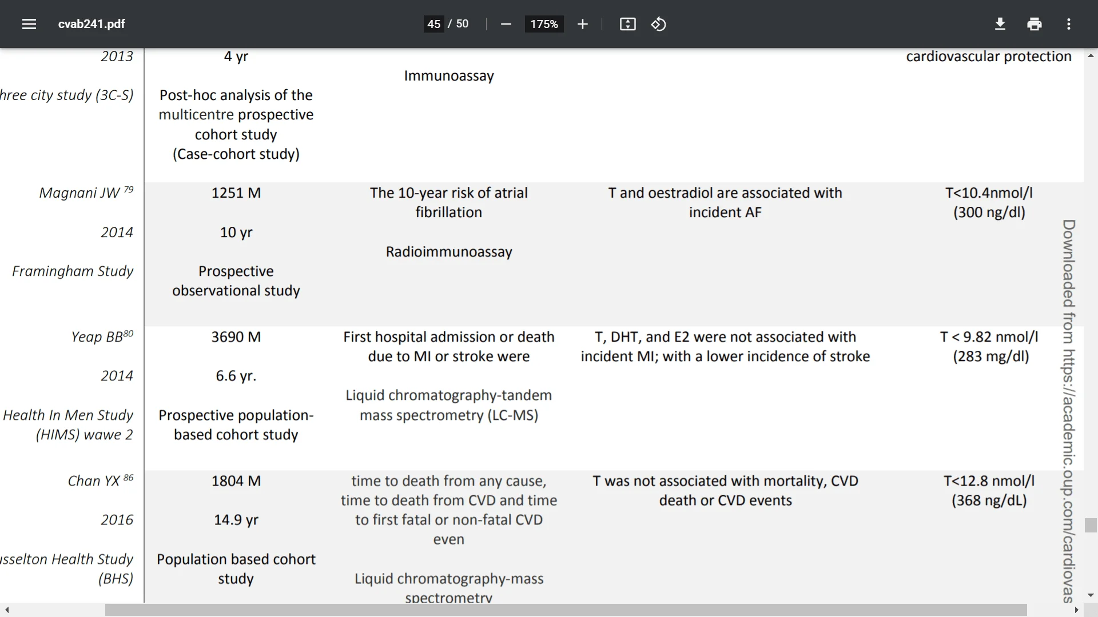The height and width of the screenshot is (617, 1098).
Task: Click the mass spectrometry (LC-MS) text
Action: pyautogui.click(x=449, y=415)
